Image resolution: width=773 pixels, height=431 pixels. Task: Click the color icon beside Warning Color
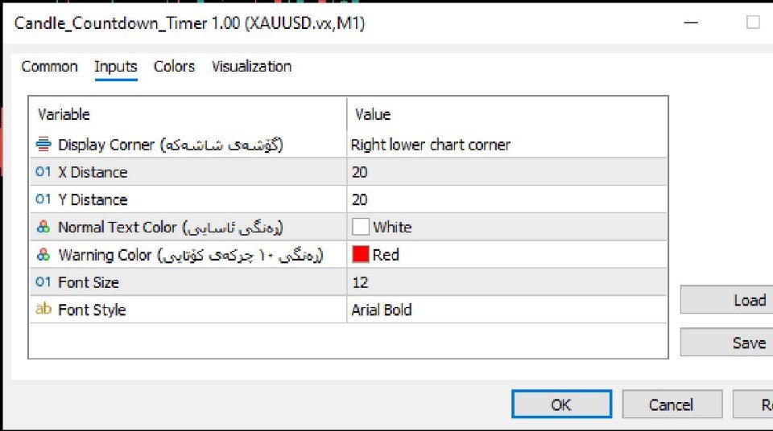[43, 255]
